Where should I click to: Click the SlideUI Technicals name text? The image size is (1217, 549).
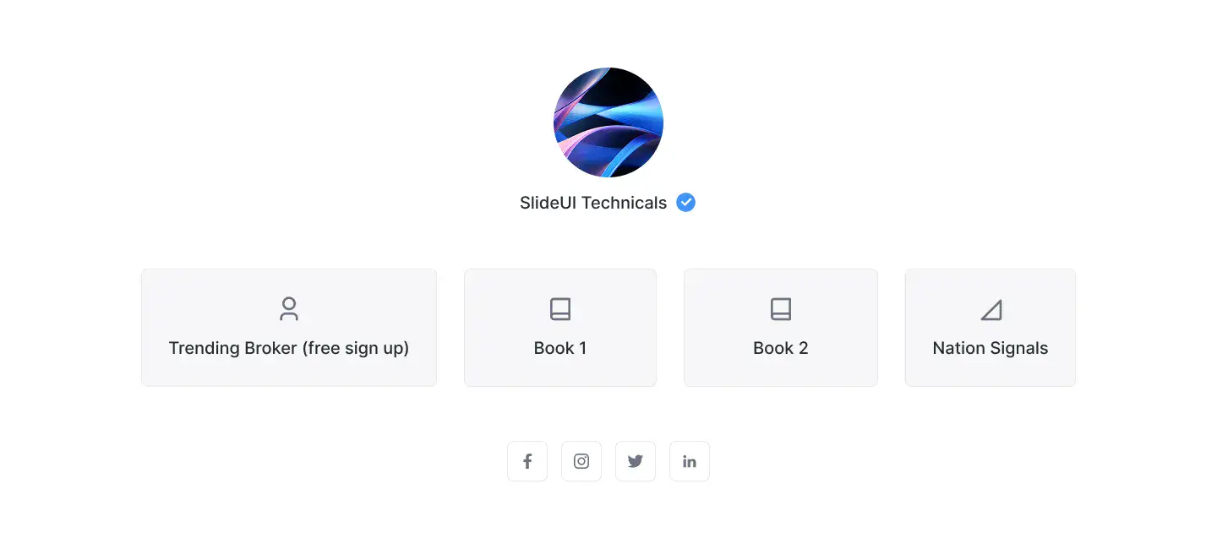[x=593, y=203]
